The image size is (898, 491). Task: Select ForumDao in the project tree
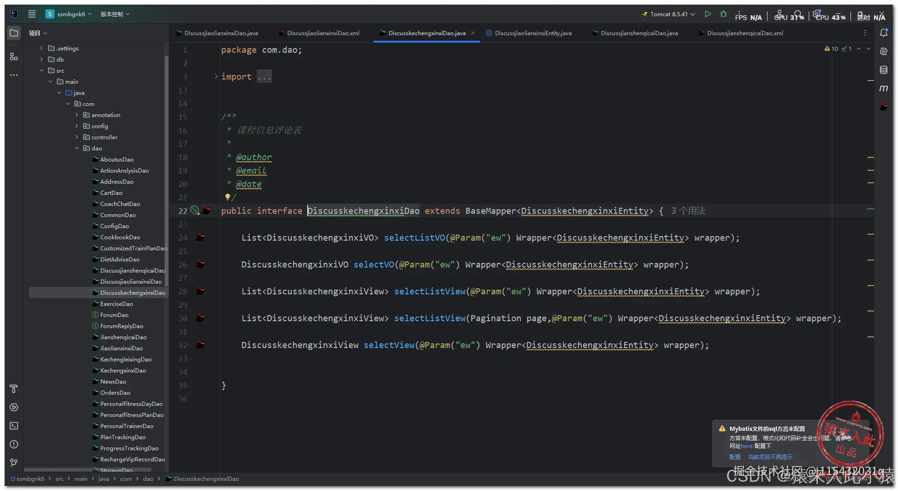[x=114, y=315]
